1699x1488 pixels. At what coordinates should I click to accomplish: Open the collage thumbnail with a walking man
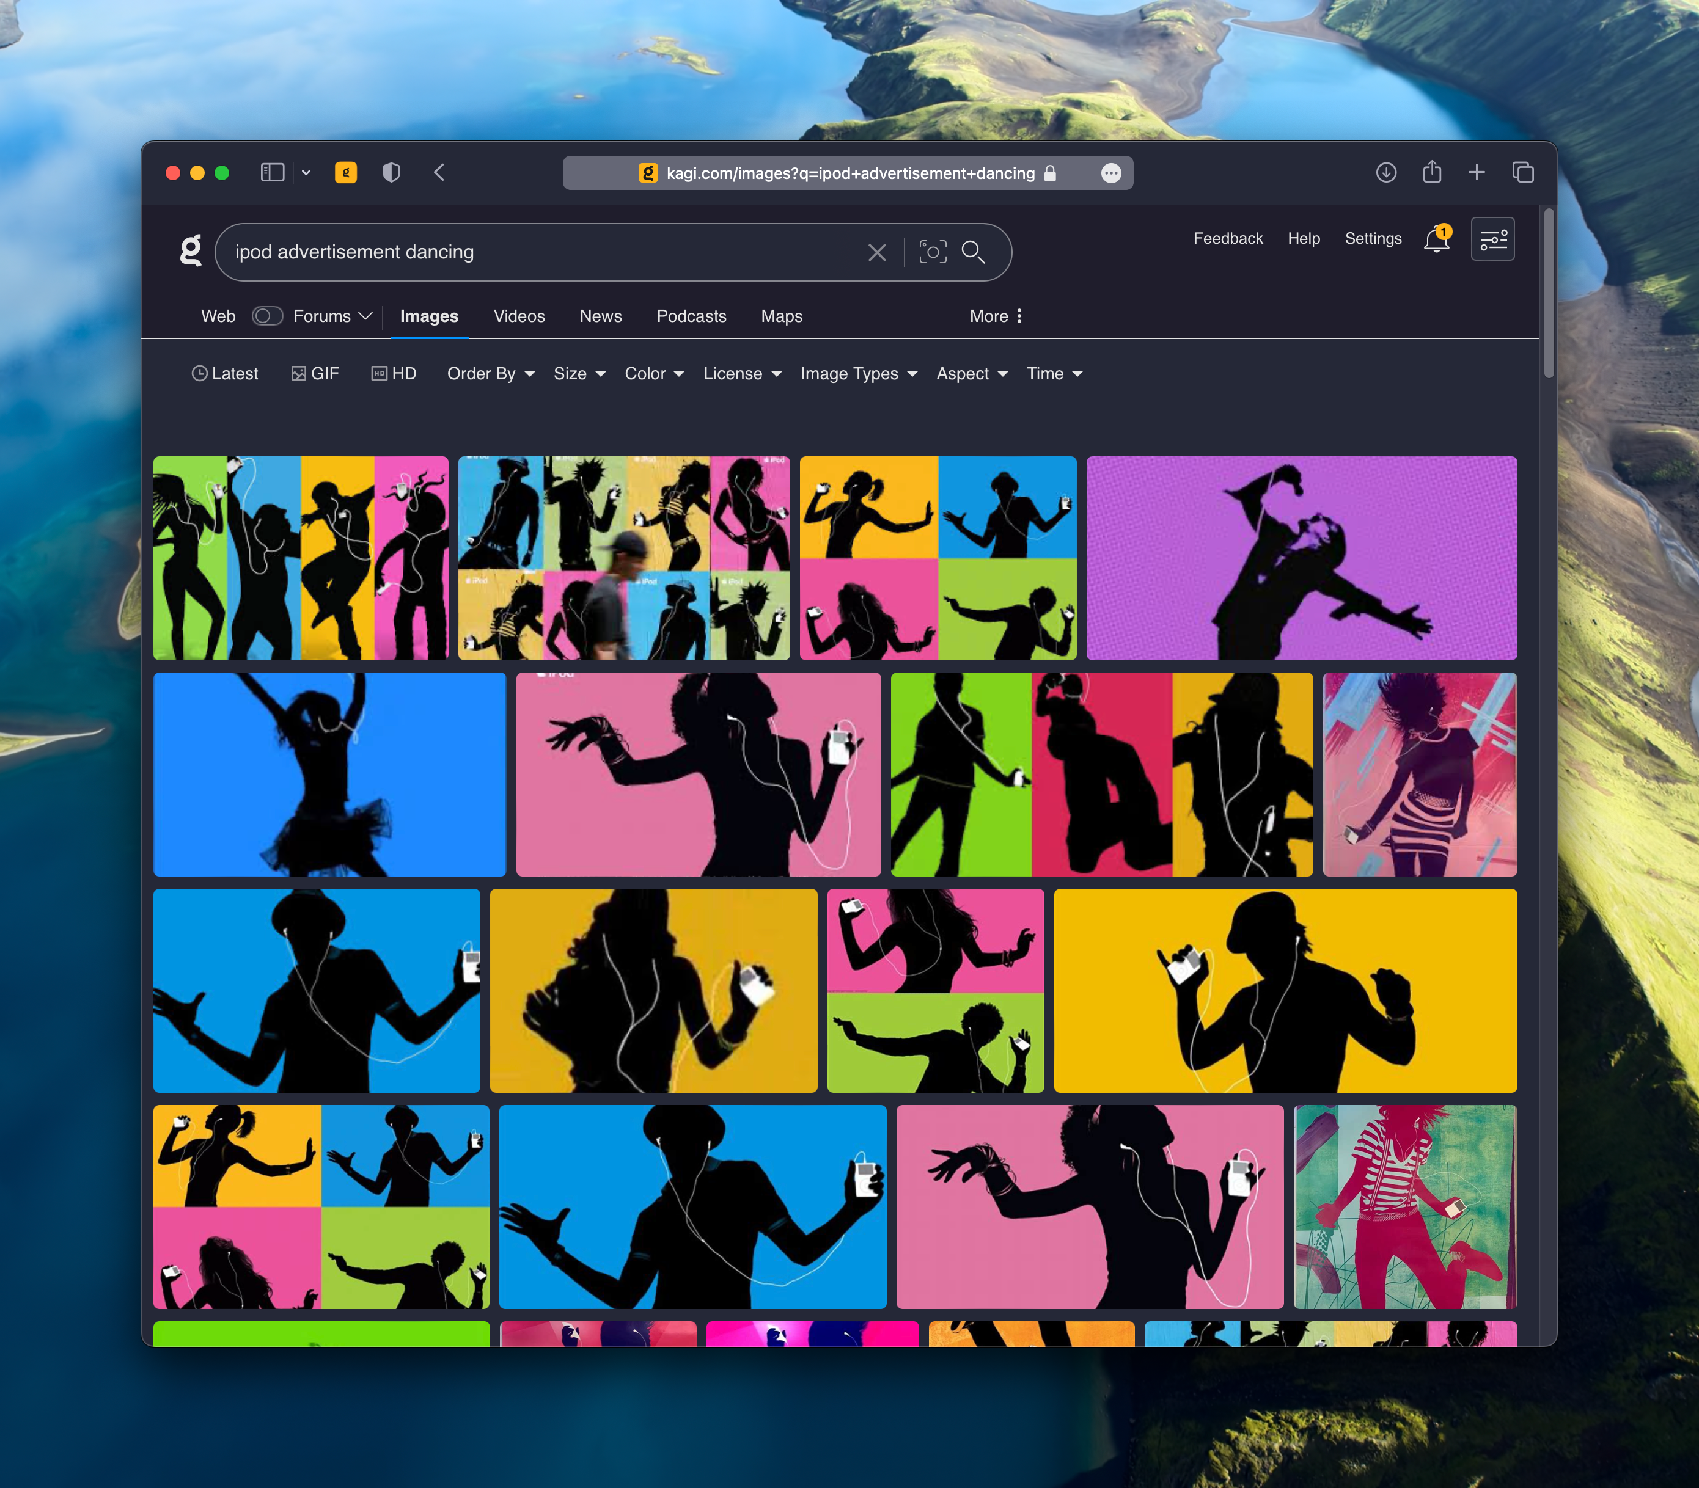tap(624, 558)
